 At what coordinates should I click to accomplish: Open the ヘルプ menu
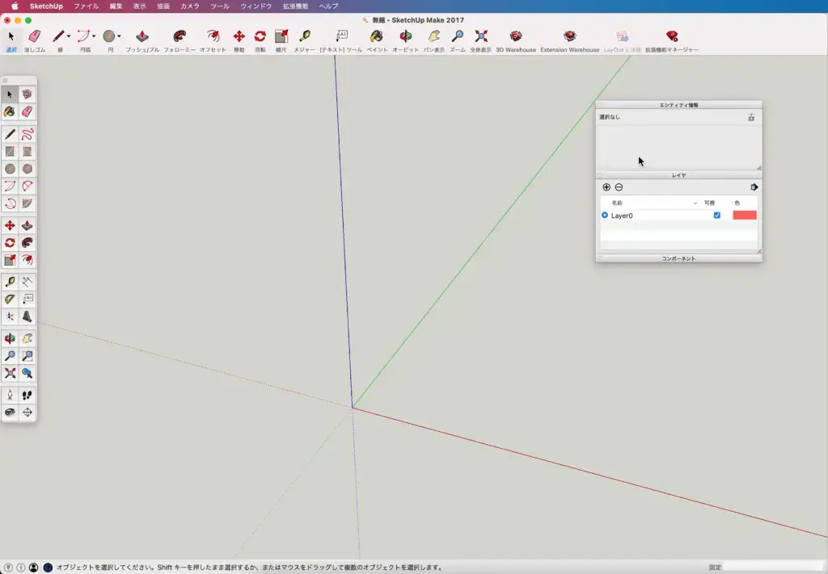pyautogui.click(x=328, y=6)
